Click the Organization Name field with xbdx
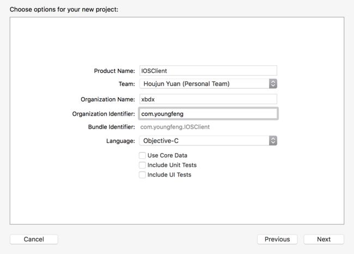 pos(208,99)
